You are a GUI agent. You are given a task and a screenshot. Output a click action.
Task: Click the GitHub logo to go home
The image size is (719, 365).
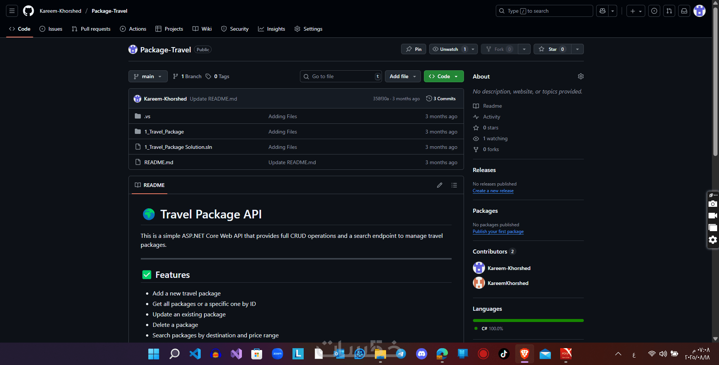pyautogui.click(x=28, y=11)
